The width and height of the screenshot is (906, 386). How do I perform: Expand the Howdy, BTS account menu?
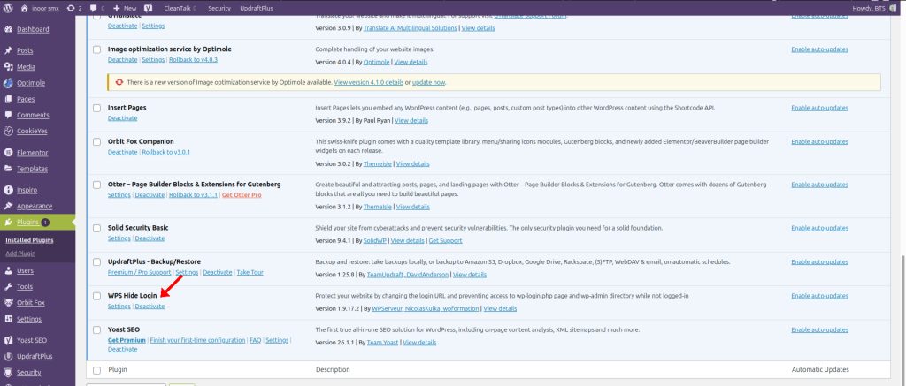877,8
